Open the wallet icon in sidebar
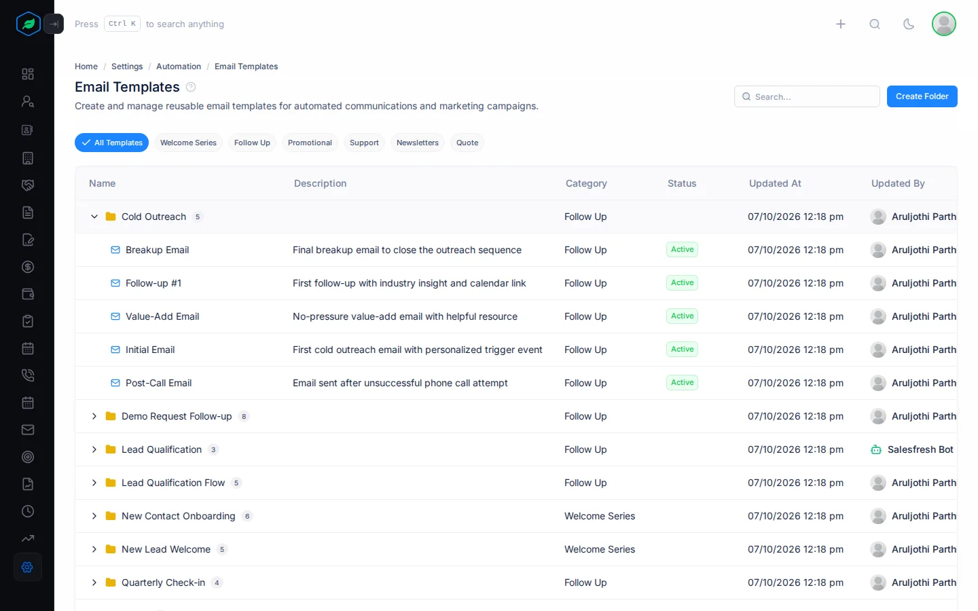This screenshot has width=978, height=611. point(28,294)
